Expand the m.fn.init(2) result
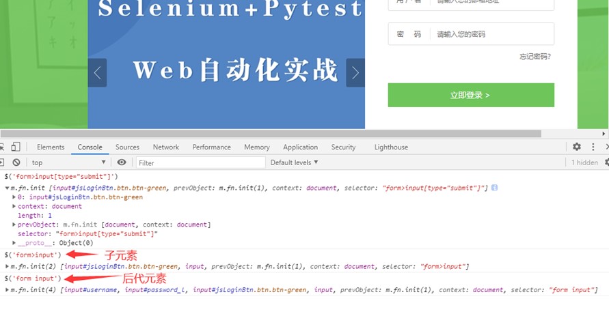609x331 pixels. pyautogui.click(x=7, y=266)
